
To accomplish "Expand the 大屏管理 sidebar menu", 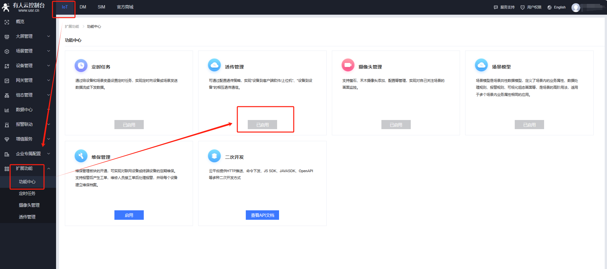I will point(49,36).
